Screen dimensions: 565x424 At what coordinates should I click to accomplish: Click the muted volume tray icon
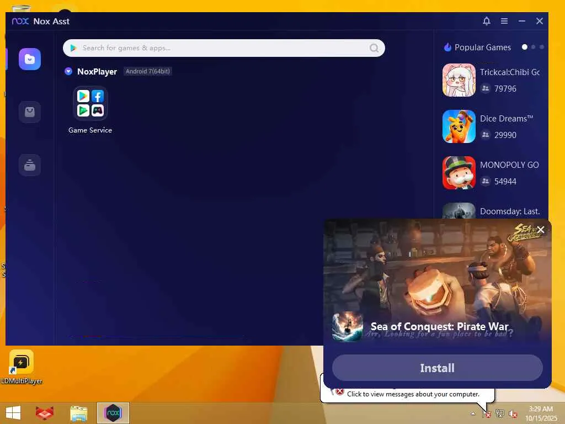click(513, 414)
